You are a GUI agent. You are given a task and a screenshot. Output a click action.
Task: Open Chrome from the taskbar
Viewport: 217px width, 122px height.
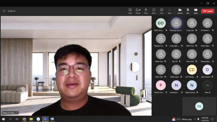click(x=24, y=119)
